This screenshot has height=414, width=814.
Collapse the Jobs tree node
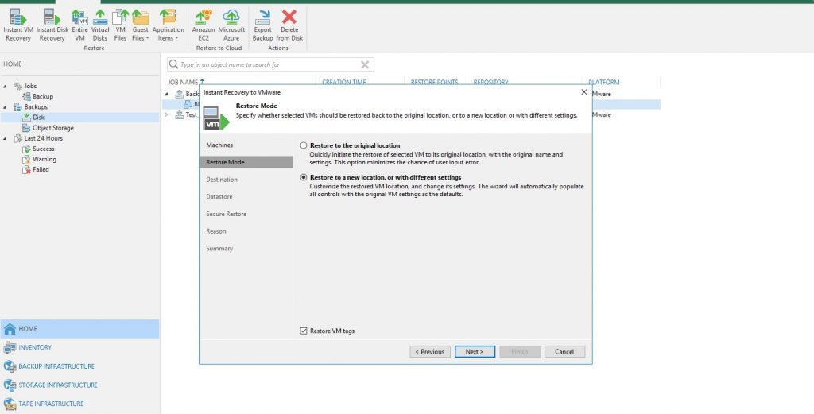(6, 86)
